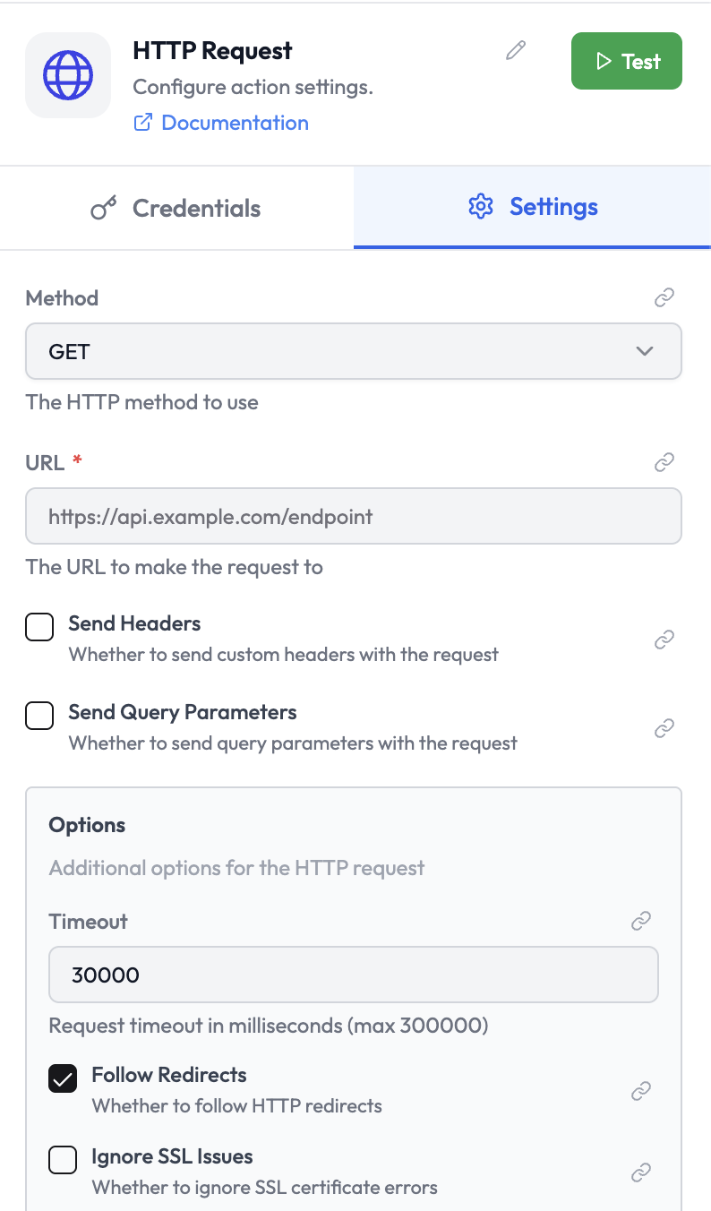The width and height of the screenshot is (711, 1211).
Task: Open the Method dropdown showing GET
Action: pos(353,351)
